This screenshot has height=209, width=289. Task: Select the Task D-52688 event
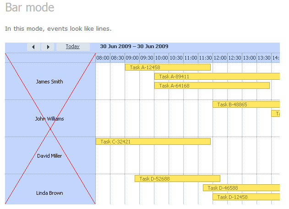[x=177, y=179]
